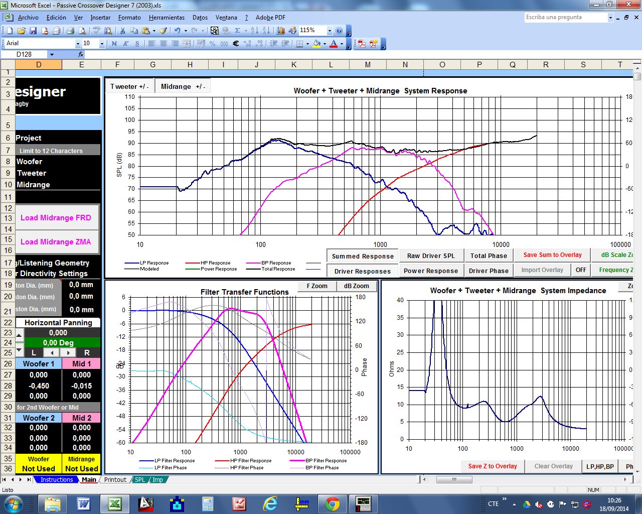Toggle underline formatting (S button)
The image size is (642, 514).
(x=137, y=44)
